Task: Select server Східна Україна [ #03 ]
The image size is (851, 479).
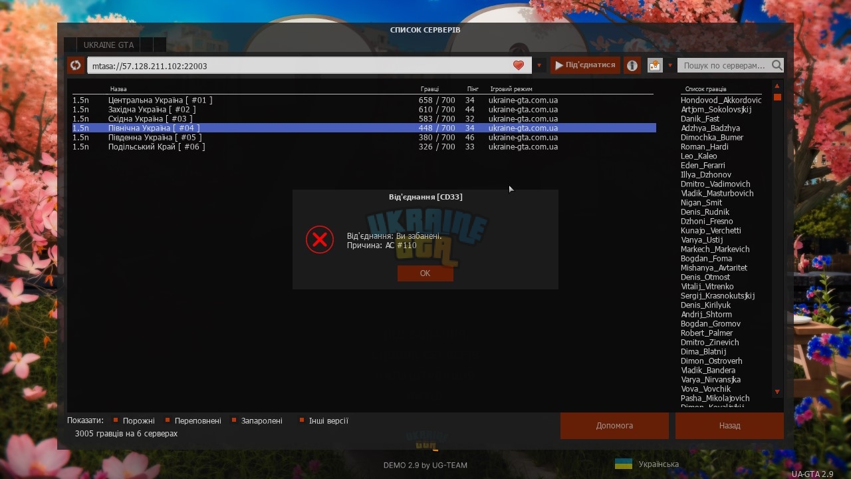Action: point(364,119)
